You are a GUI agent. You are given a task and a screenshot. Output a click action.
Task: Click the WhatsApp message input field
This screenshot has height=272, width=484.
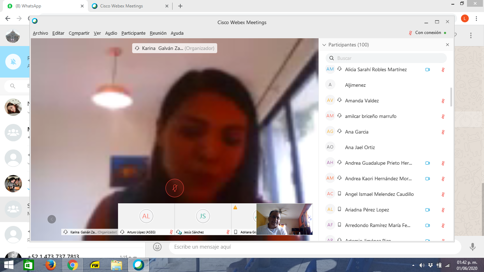[x=315, y=247]
